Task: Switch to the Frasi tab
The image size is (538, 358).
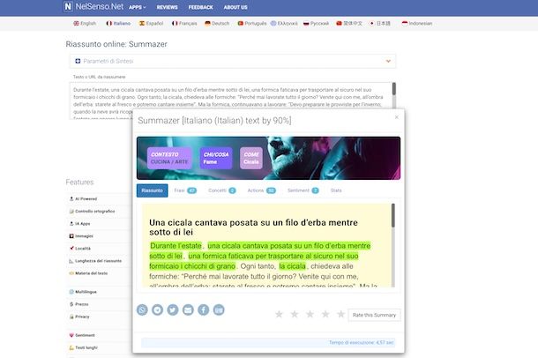Action: pos(185,190)
